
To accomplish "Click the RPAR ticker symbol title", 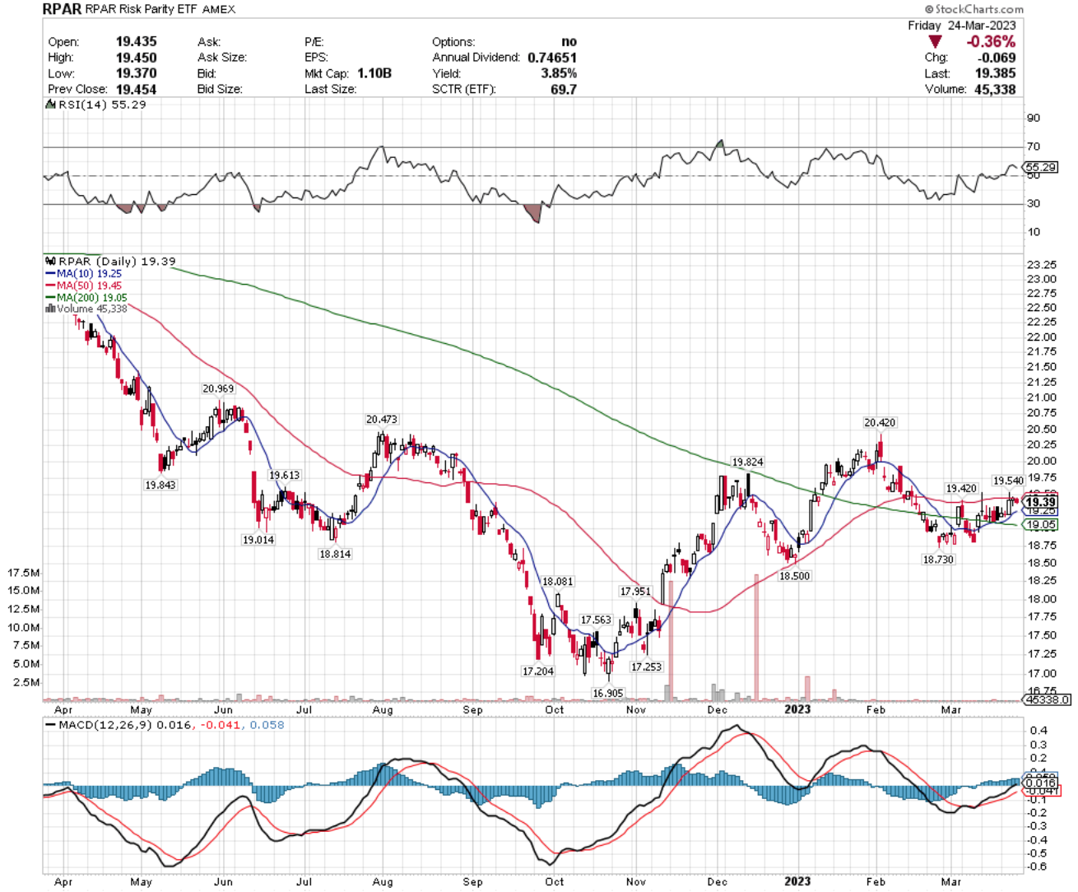I will click(62, 9).
